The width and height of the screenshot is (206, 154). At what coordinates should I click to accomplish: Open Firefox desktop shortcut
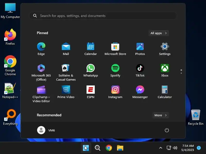pyautogui.click(x=10, y=37)
